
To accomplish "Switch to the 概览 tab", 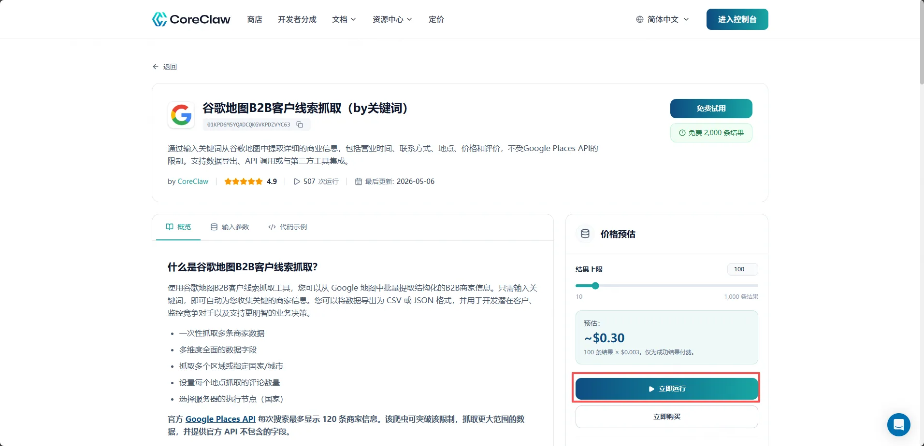I will click(178, 227).
